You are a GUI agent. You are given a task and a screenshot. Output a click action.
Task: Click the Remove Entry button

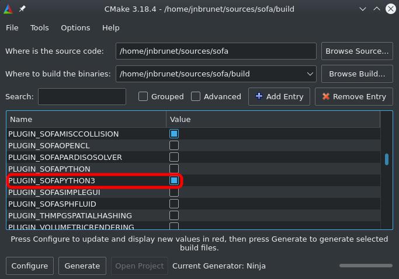pos(353,97)
